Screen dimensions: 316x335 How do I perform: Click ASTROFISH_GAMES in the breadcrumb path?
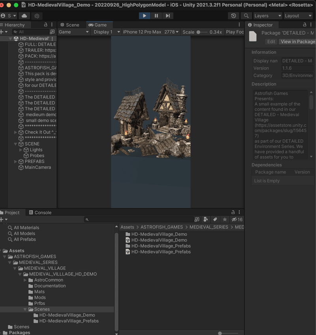[x=162, y=227]
